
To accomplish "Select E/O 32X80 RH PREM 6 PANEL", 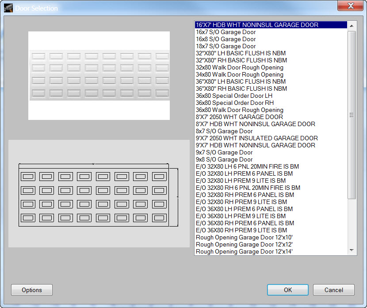I will (271, 195).
